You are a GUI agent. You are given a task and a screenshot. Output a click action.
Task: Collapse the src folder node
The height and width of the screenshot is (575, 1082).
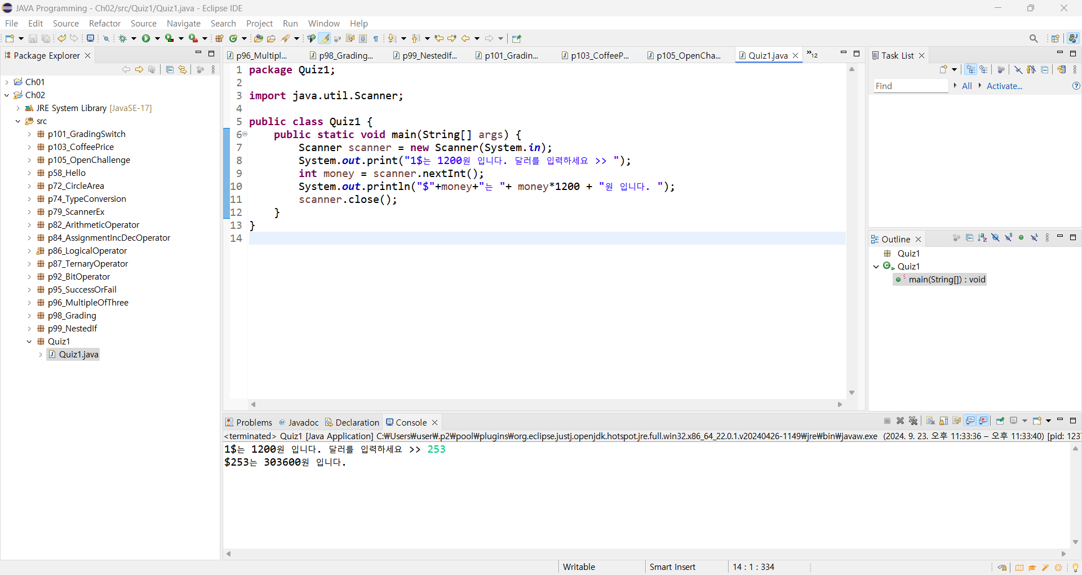click(18, 121)
